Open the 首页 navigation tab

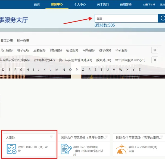(x=37, y=4)
